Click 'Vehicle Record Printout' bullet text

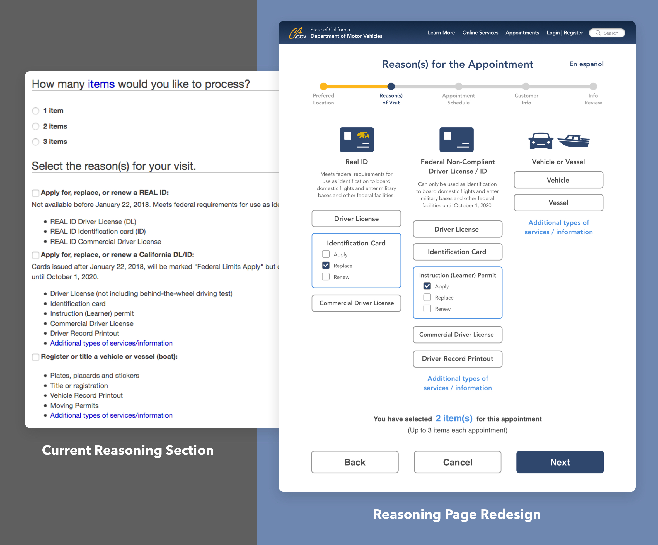pyautogui.click(x=86, y=395)
